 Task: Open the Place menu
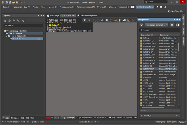[x=43, y=7]
